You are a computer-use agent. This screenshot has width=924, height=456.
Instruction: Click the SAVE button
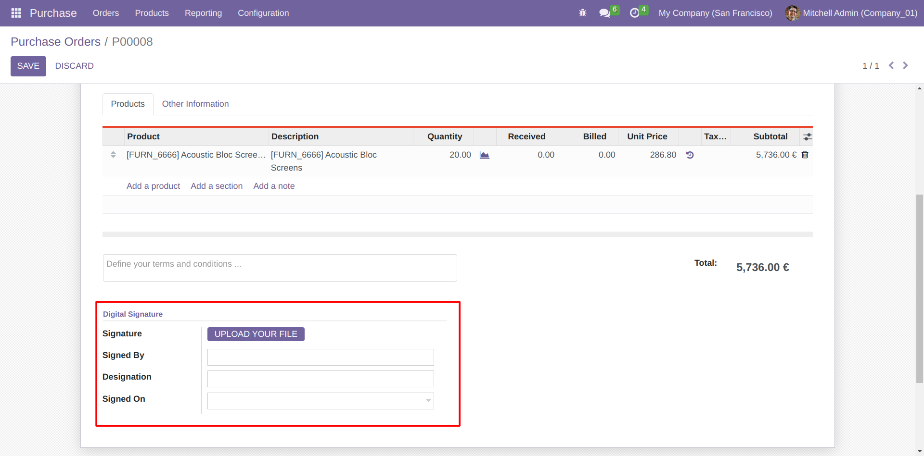tap(28, 66)
